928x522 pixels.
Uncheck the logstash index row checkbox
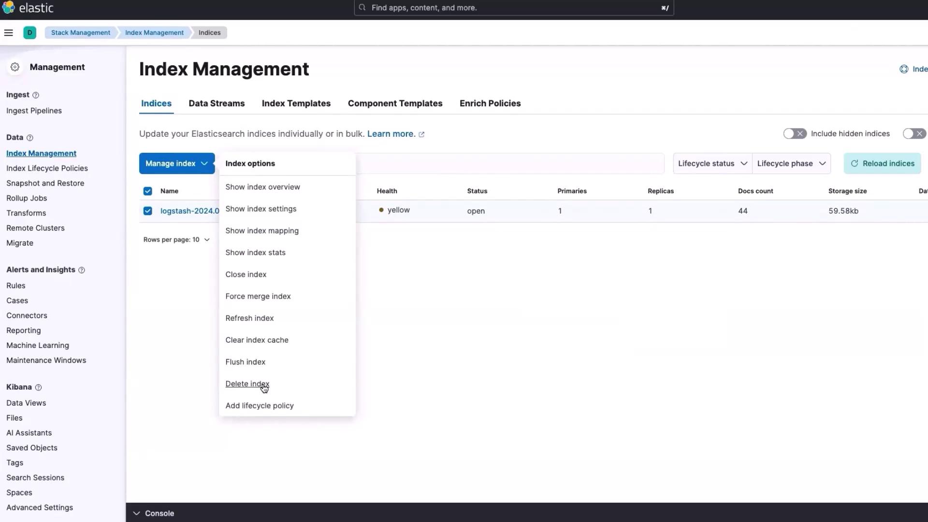147,211
